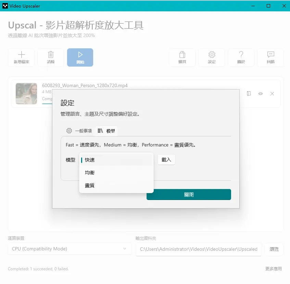Choose 畫質 model option
The image size is (290, 284).
(x=116, y=185)
